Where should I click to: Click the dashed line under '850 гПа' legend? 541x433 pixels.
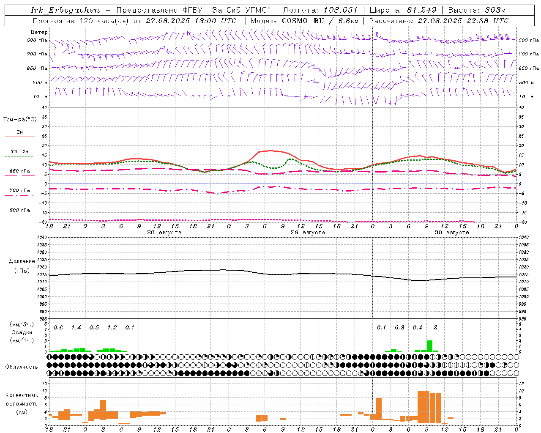[x=19, y=175]
